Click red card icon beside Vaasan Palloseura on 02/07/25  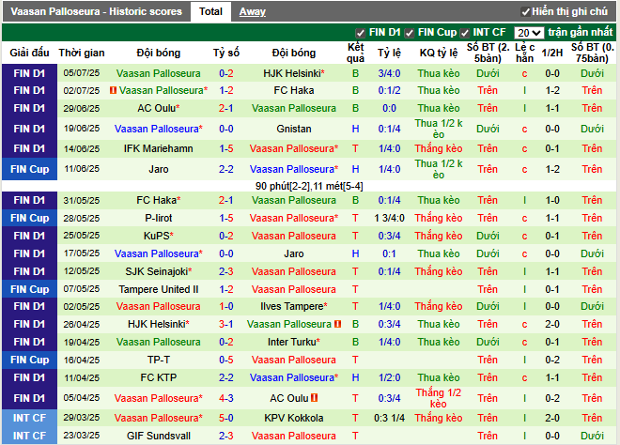tap(113, 90)
